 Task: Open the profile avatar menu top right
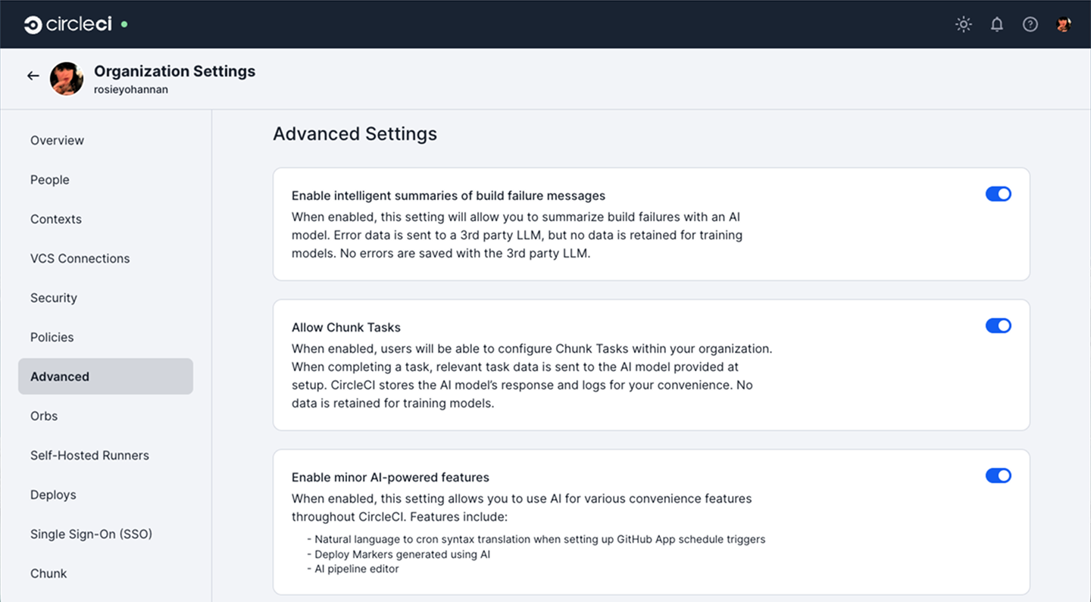(x=1063, y=23)
